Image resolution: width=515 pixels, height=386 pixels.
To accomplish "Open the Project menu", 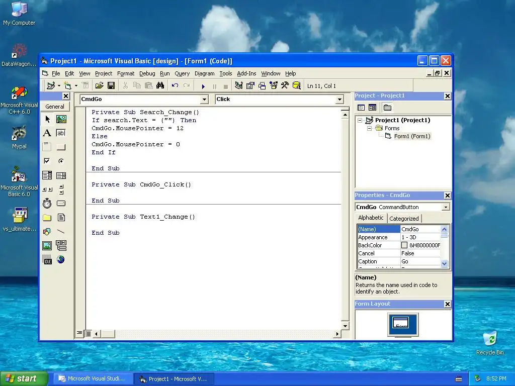I will pyautogui.click(x=104, y=73).
